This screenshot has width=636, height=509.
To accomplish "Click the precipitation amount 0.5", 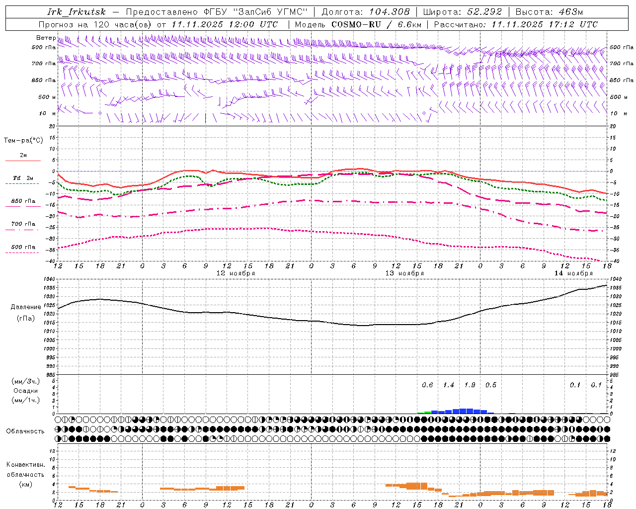I will pos(490,385).
